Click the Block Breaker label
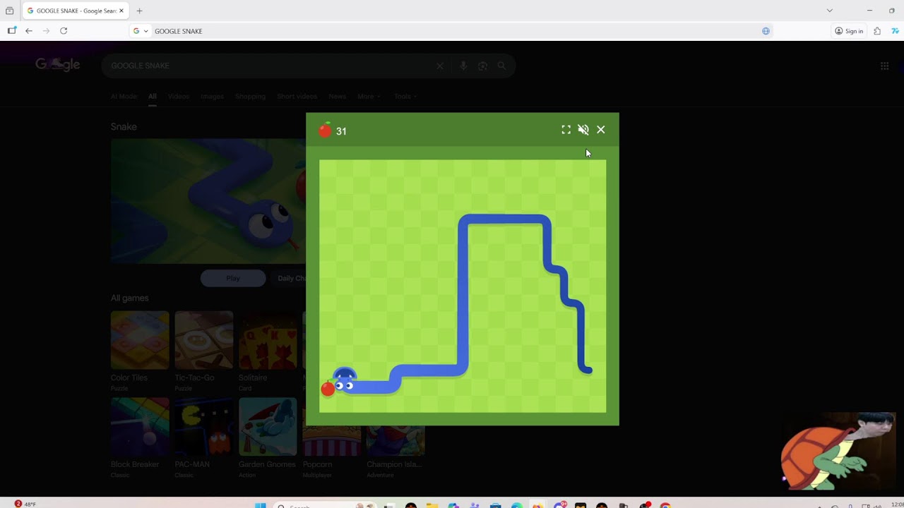The width and height of the screenshot is (904, 508). click(x=135, y=464)
